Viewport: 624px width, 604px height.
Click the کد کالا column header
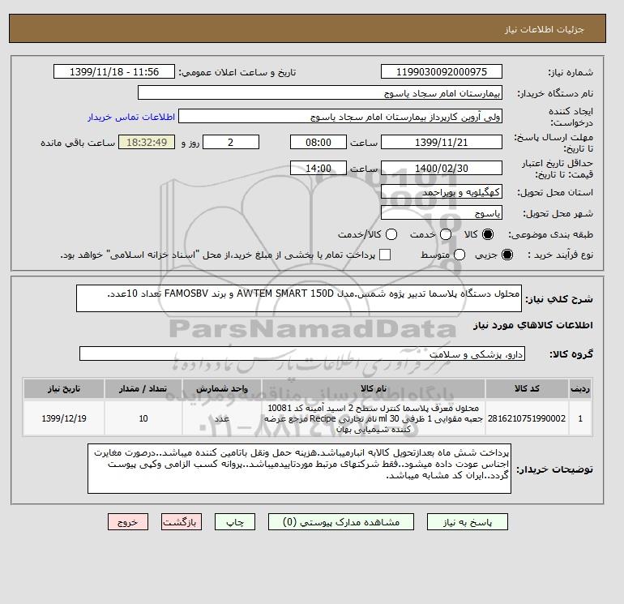click(527, 388)
